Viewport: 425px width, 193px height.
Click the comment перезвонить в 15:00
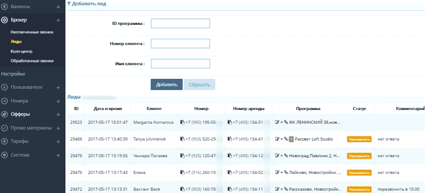(x=398, y=189)
